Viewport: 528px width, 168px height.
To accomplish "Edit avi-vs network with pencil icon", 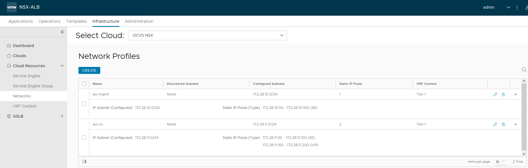I will [495, 124].
